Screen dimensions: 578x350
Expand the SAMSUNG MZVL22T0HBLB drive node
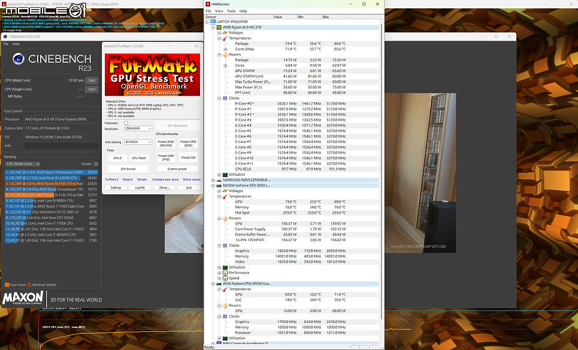213,180
